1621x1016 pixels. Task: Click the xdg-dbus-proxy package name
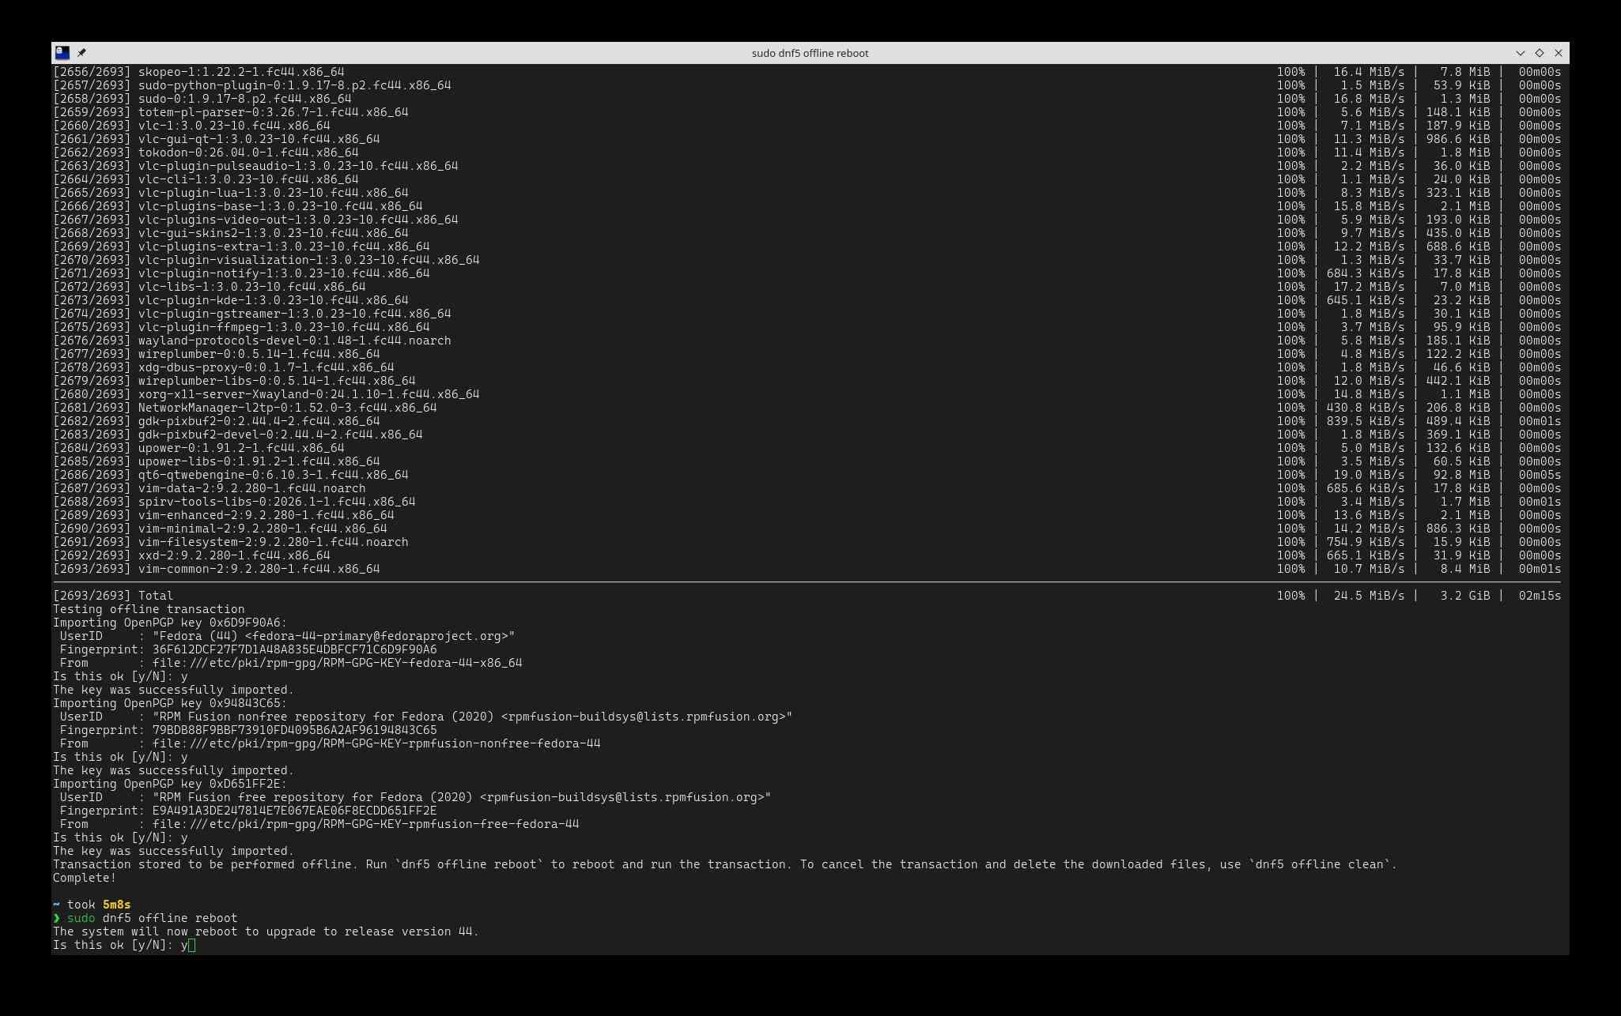[x=266, y=367]
